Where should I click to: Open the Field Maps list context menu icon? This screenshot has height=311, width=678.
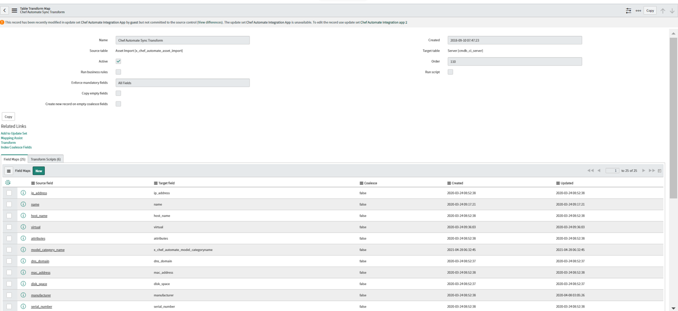[9, 170]
